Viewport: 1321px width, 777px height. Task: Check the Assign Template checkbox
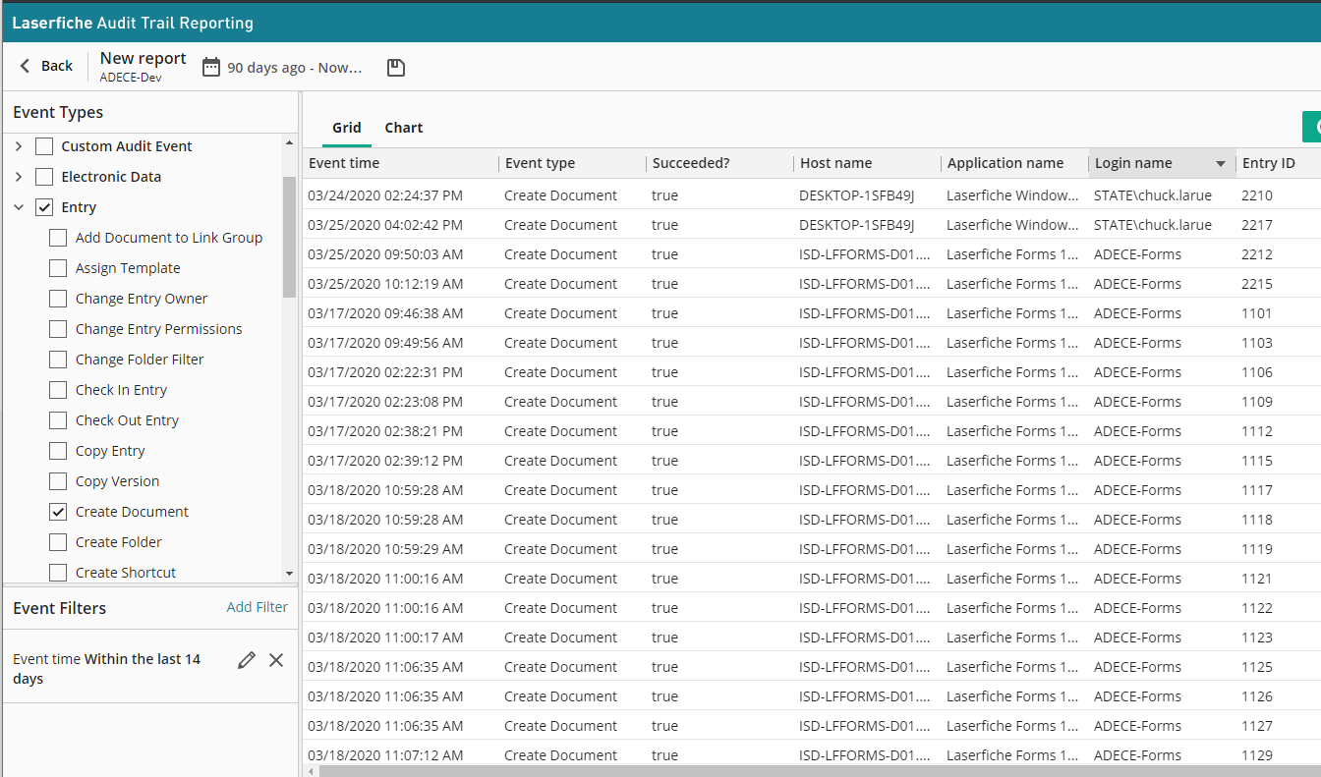coord(58,268)
